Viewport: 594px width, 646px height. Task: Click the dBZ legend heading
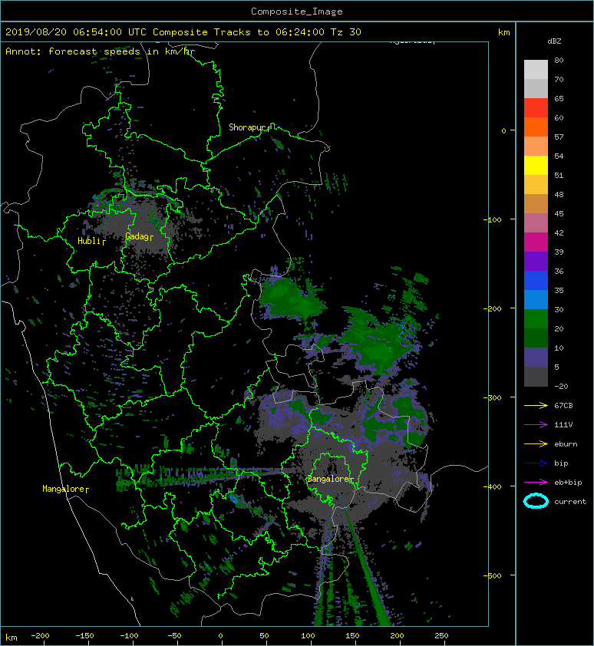pos(554,41)
